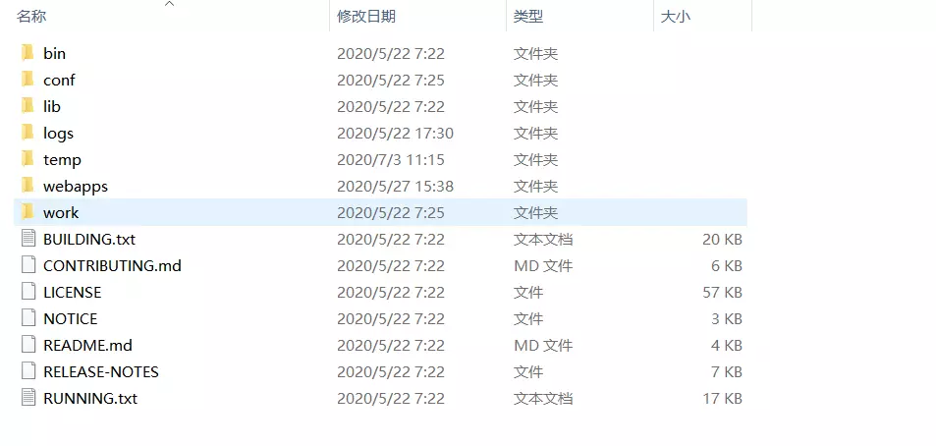Sort files by 修改日期 column

(366, 16)
